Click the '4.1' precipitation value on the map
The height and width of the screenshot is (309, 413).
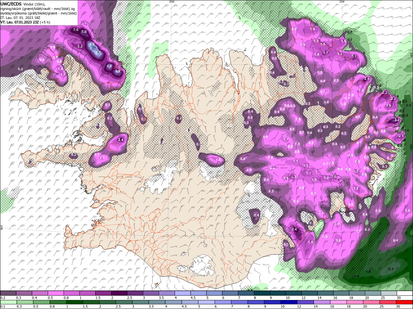(109, 66)
